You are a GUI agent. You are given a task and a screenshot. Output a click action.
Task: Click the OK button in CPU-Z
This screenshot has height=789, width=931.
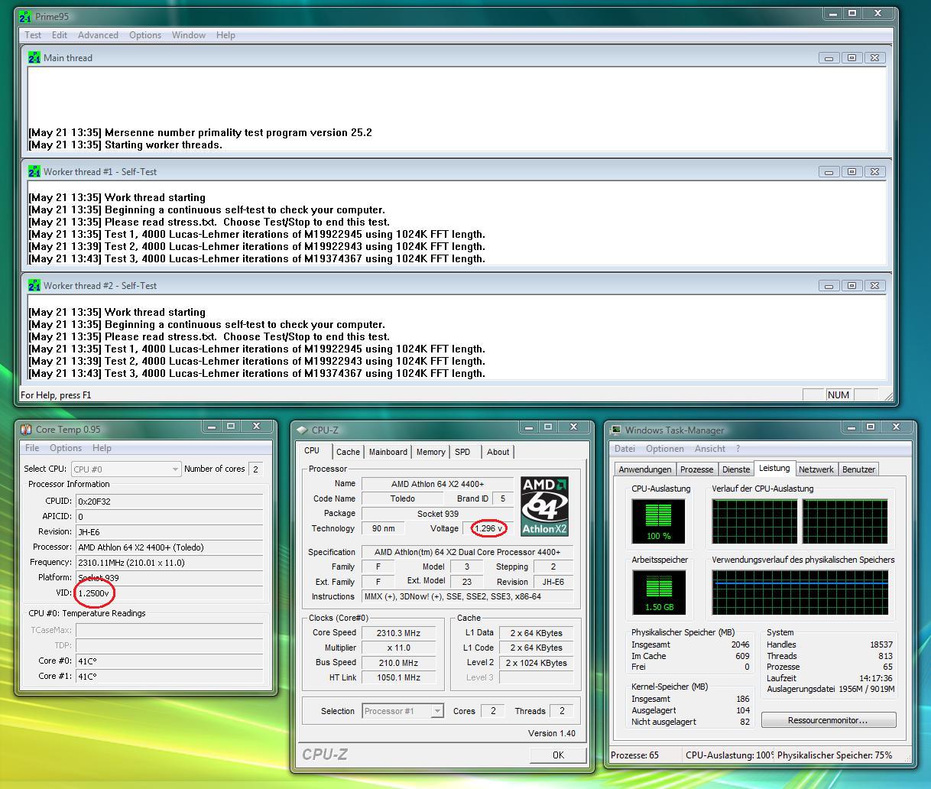pos(558,755)
